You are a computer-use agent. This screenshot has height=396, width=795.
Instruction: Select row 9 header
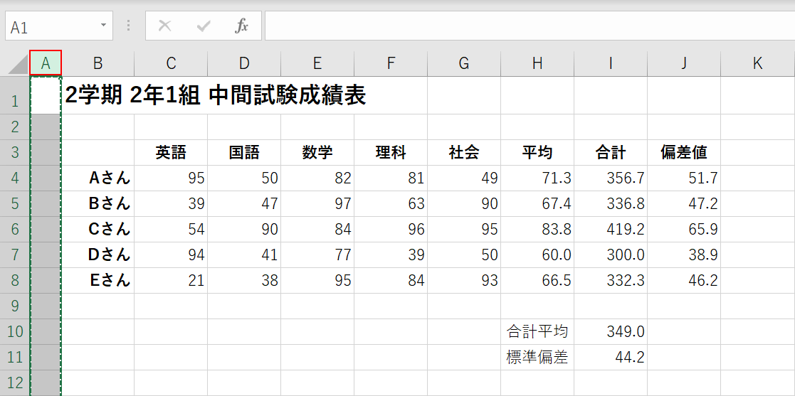pyautogui.click(x=15, y=306)
